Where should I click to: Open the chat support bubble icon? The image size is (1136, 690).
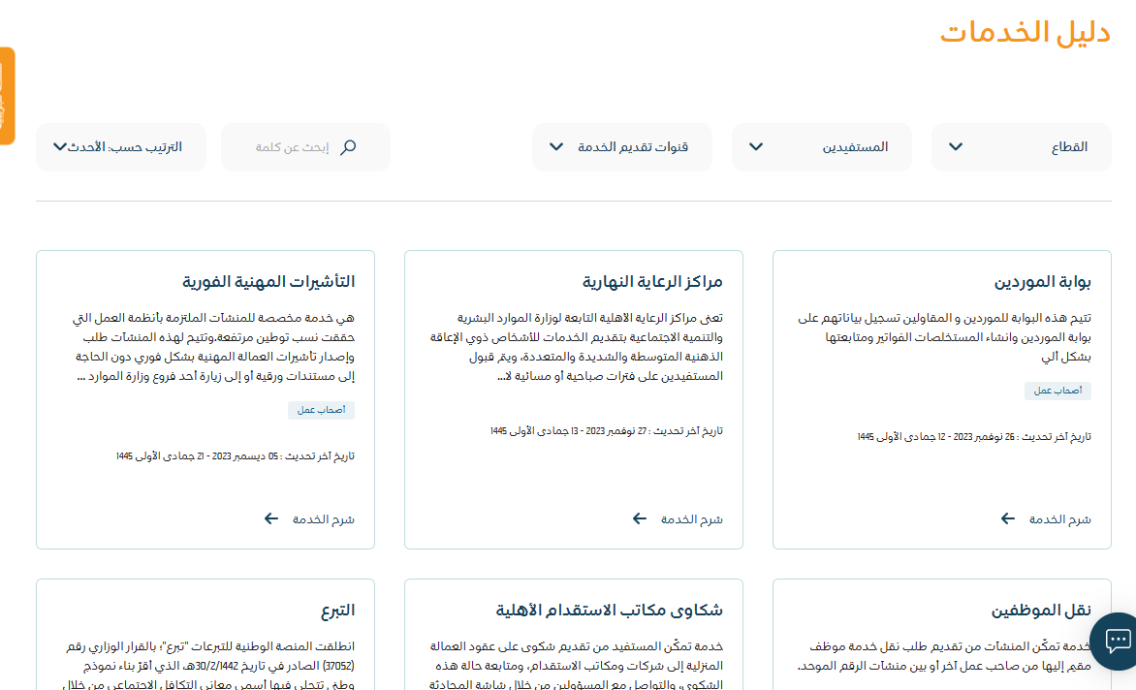(x=1116, y=641)
